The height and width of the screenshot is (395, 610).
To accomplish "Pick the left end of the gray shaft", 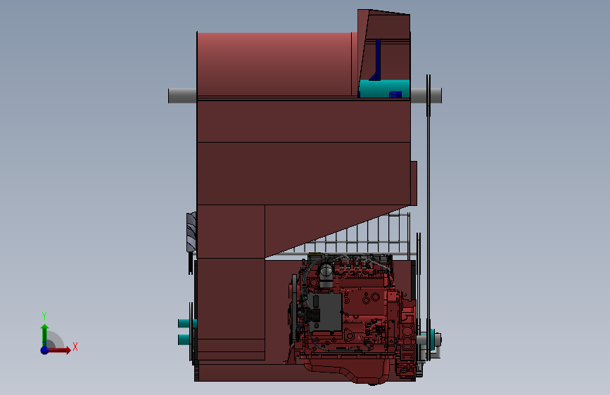I will (x=182, y=96).
